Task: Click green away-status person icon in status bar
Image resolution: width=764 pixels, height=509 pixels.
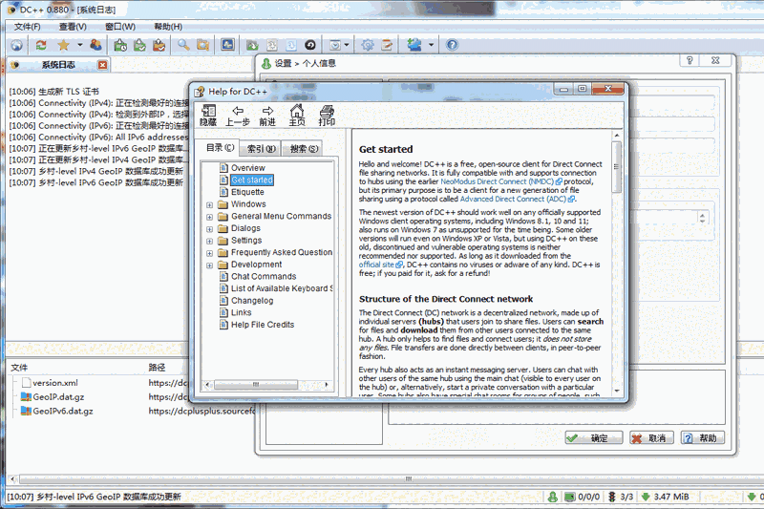Action: pos(553,497)
